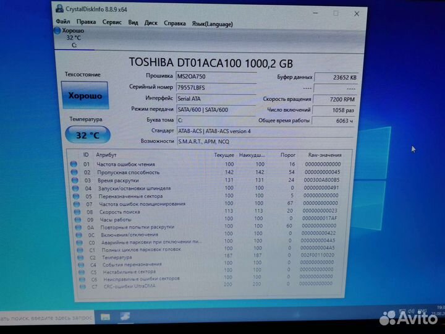Click status icon for attribute 01

click(x=74, y=164)
